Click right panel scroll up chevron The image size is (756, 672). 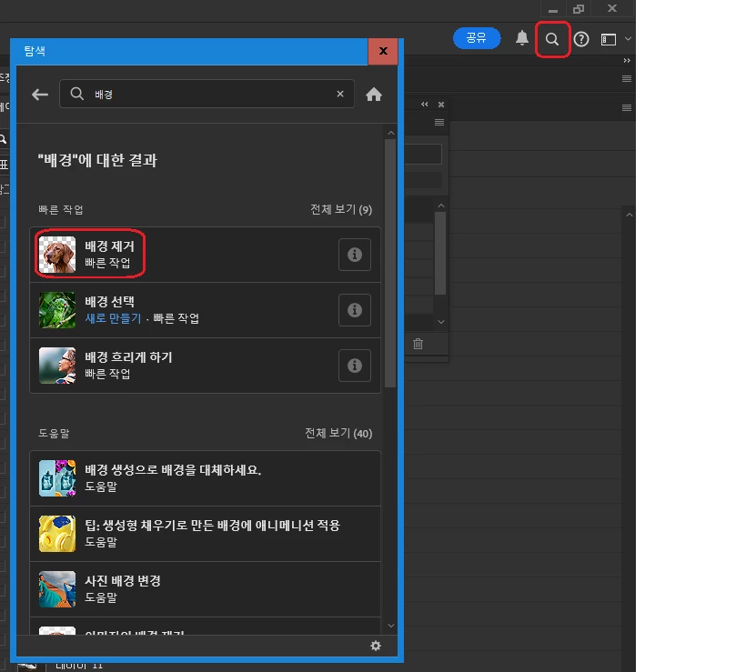pos(630,215)
